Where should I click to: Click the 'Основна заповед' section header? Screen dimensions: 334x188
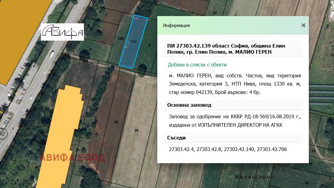(x=233, y=105)
